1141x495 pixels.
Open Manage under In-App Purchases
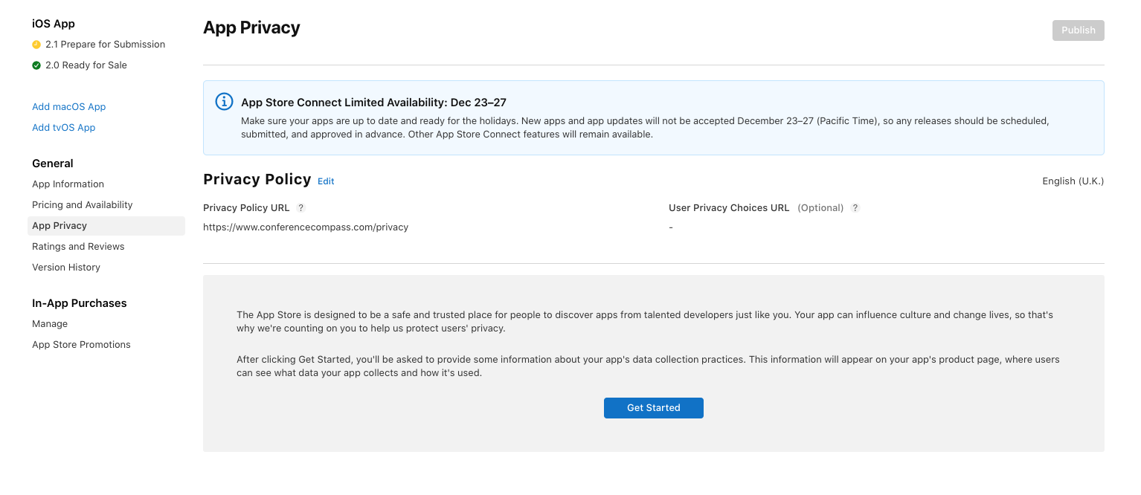50,324
